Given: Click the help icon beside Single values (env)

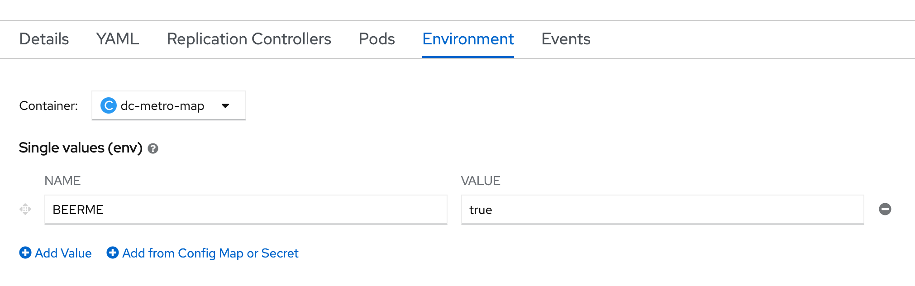Looking at the screenshot, I should tap(153, 148).
